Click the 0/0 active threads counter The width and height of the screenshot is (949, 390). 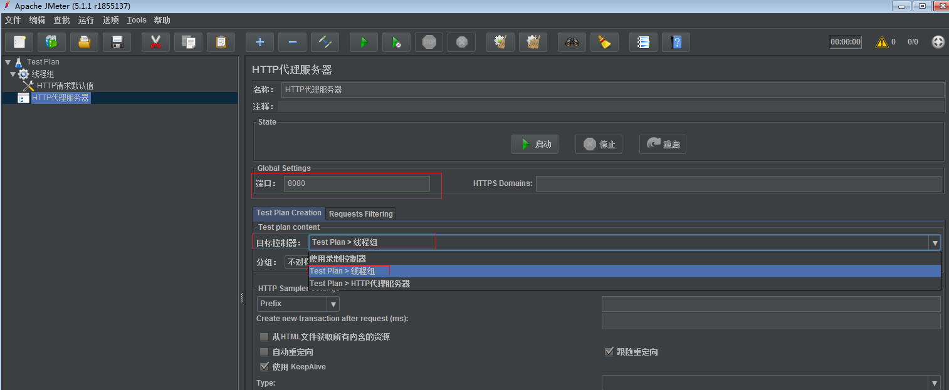click(x=913, y=42)
